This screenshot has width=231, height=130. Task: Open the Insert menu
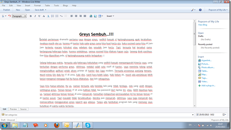pyautogui.click(x=28, y=5)
